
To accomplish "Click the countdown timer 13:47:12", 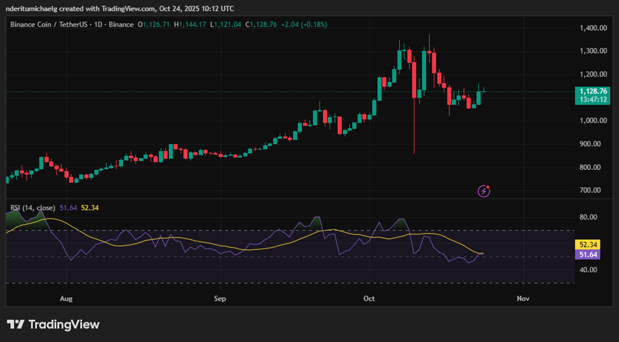I will 594,100.
